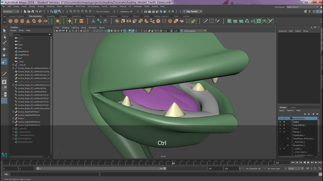Screen dimensions: 323x181
Task: Expand the Planter outliner node
Action: point(13,118)
